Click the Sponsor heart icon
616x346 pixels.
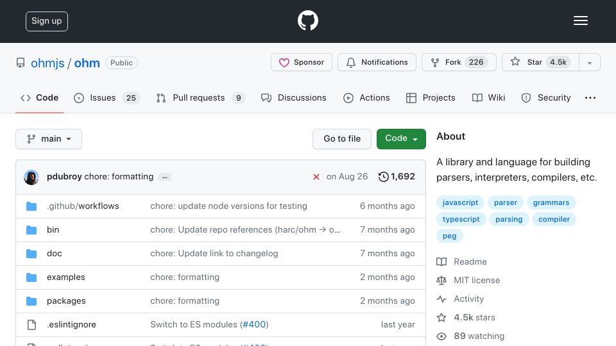point(284,62)
